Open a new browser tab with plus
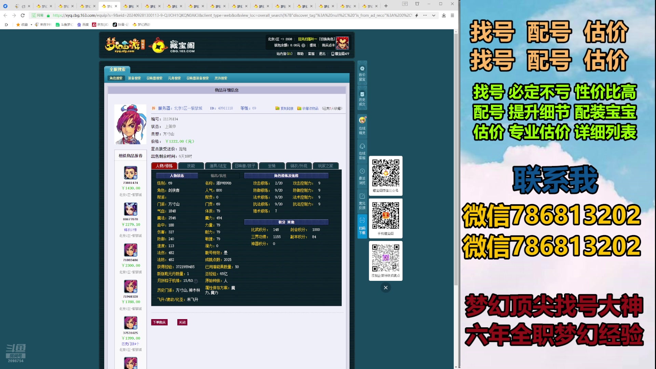This screenshot has width=656, height=369. pos(386,6)
